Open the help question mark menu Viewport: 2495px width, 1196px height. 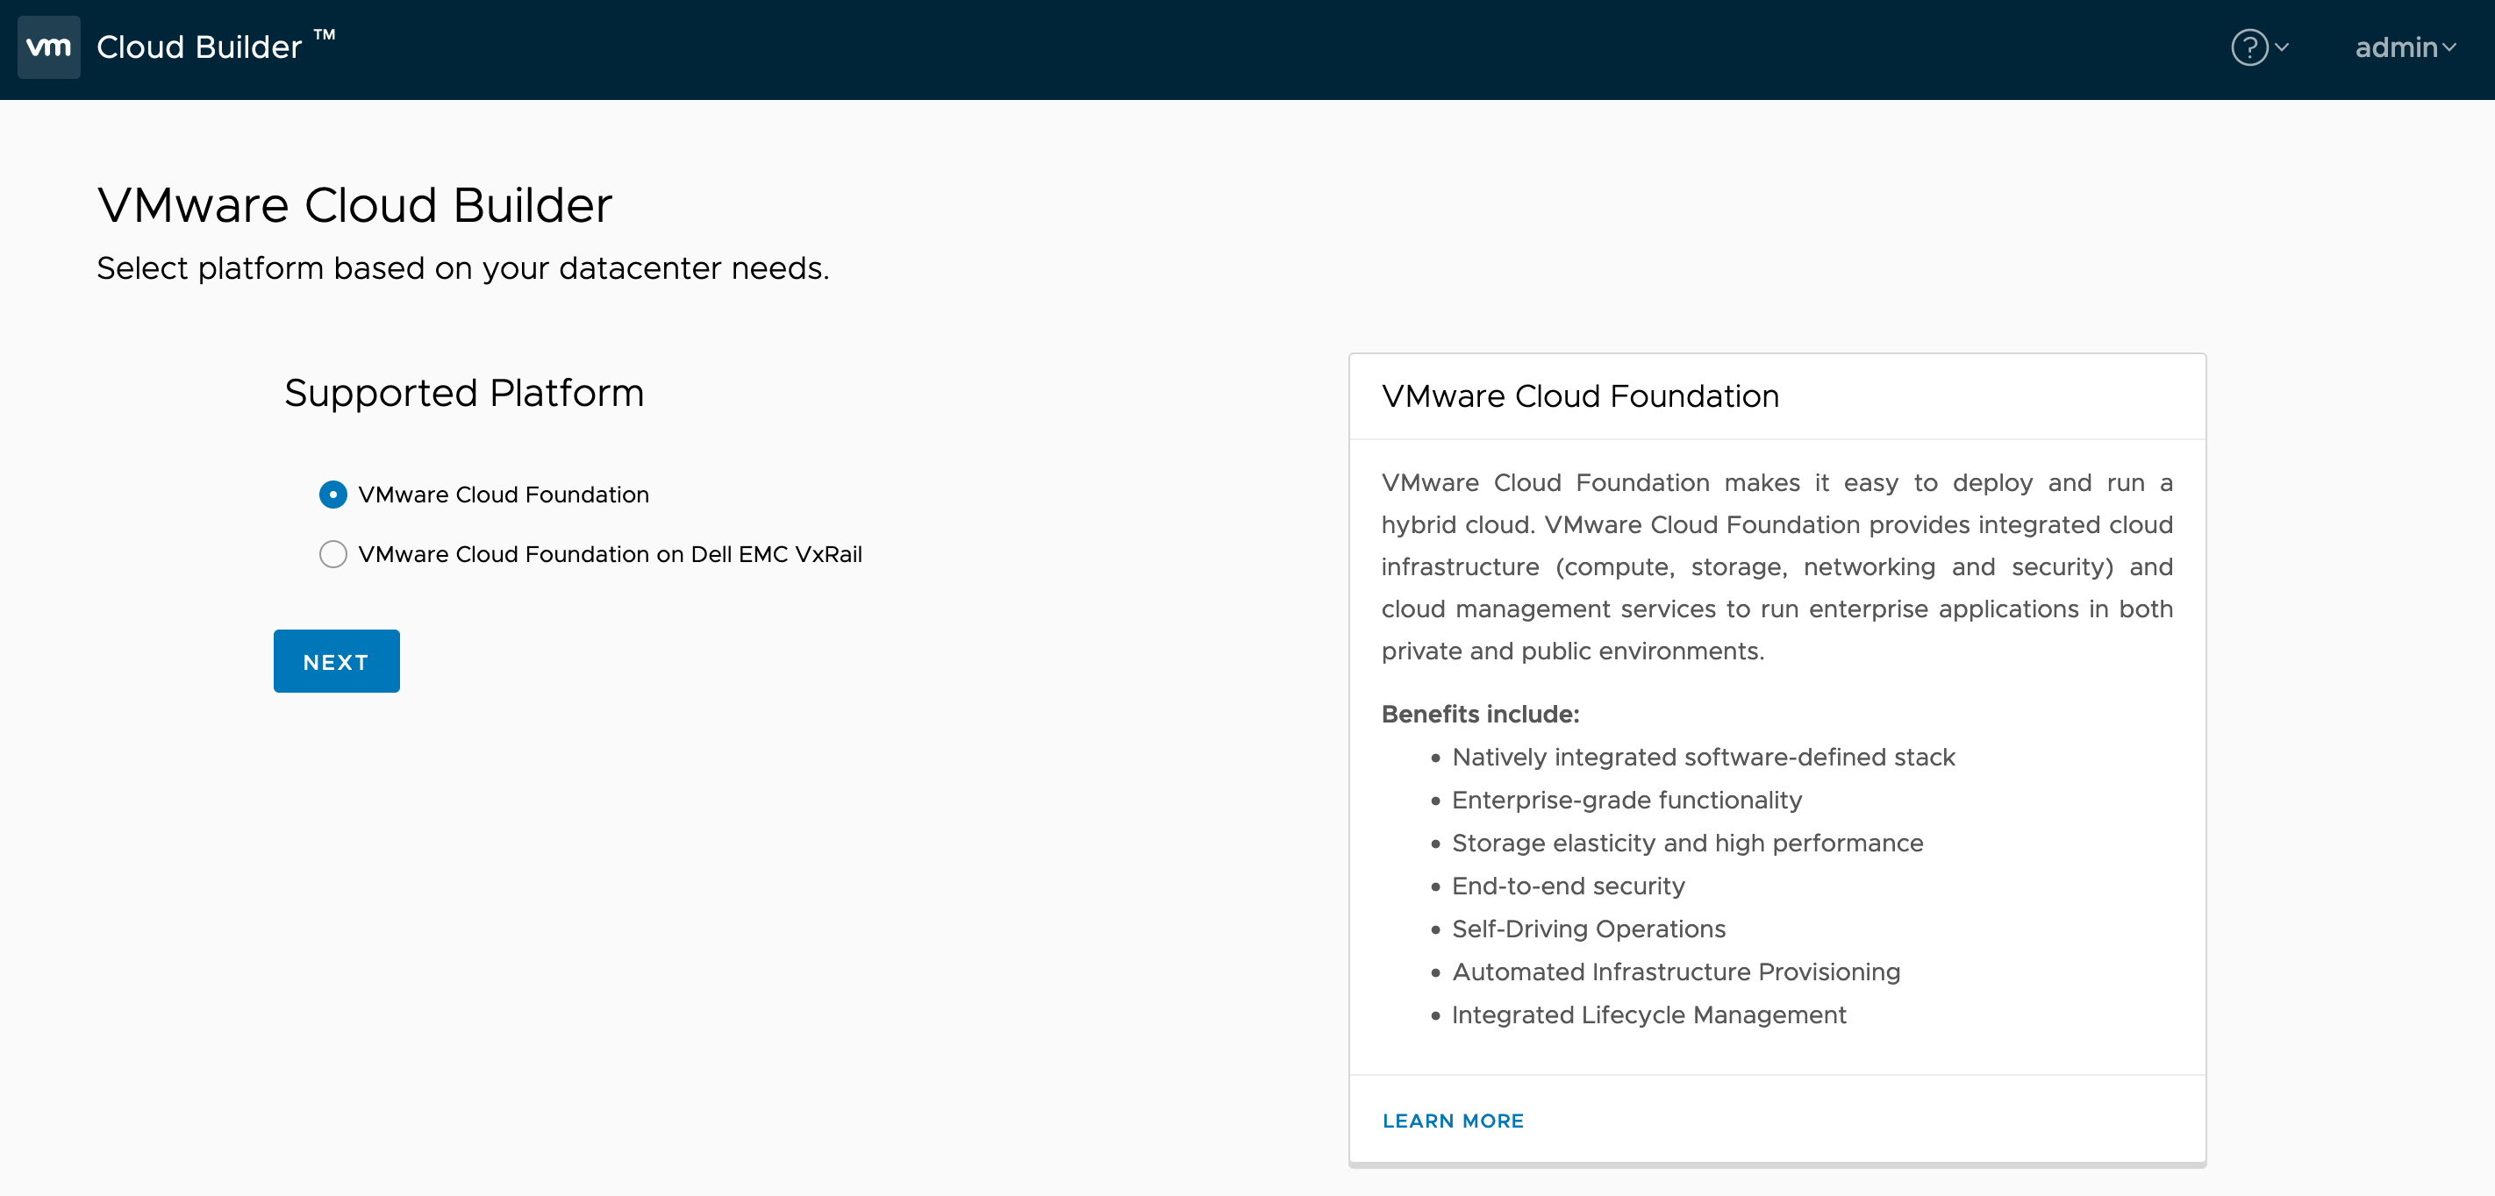tap(2259, 46)
